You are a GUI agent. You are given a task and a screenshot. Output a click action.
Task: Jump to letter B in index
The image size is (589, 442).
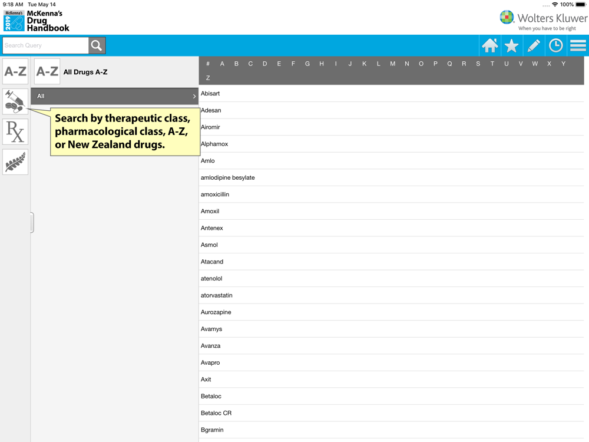236,64
